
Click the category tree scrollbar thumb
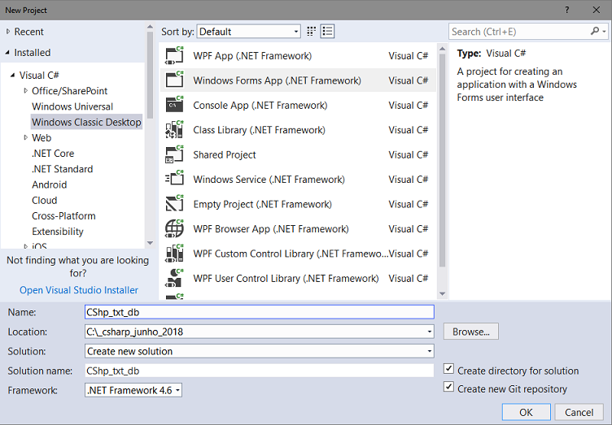[150, 75]
